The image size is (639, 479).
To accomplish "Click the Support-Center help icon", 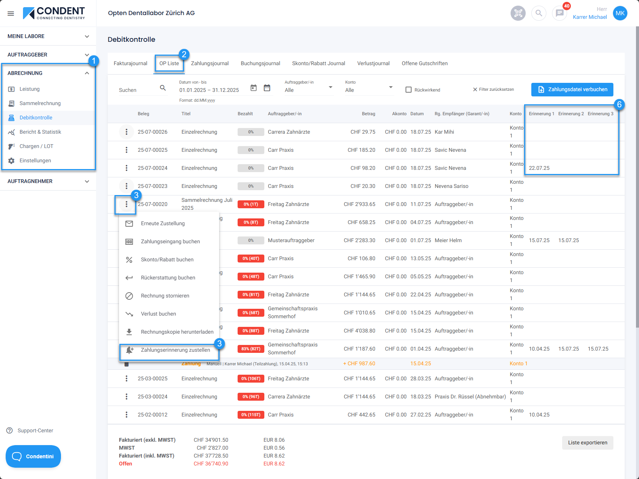I will (x=10, y=430).
